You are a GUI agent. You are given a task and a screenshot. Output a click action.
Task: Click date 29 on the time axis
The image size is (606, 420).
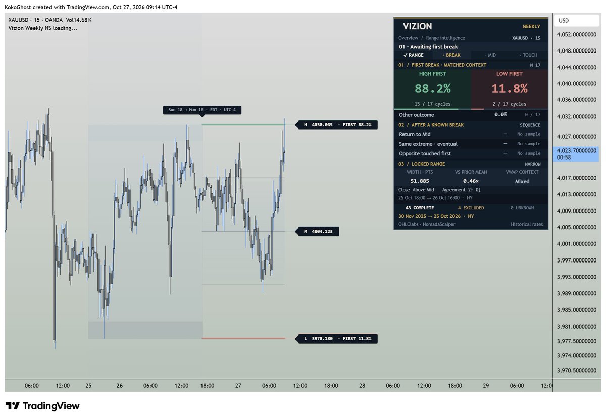click(x=486, y=386)
